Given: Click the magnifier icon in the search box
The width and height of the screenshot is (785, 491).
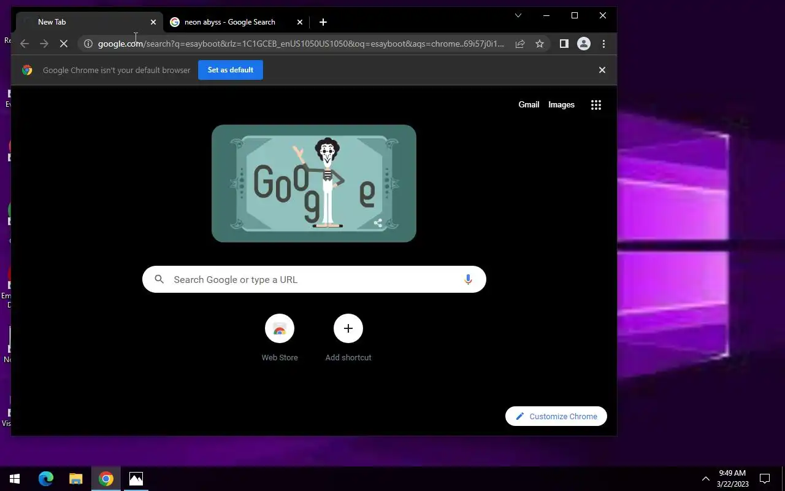Looking at the screenshot, I should pyautogui.click(x=159, y=279).
